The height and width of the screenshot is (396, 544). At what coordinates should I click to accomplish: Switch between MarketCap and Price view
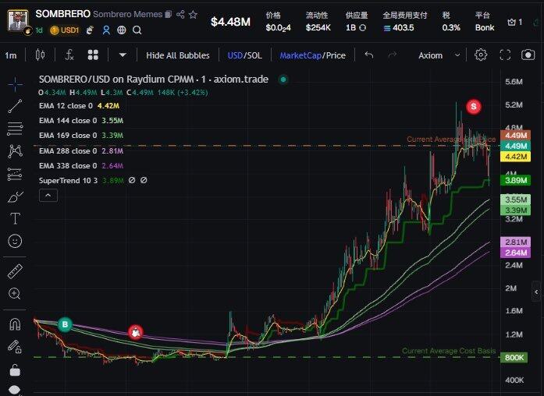tap(312, 55)
